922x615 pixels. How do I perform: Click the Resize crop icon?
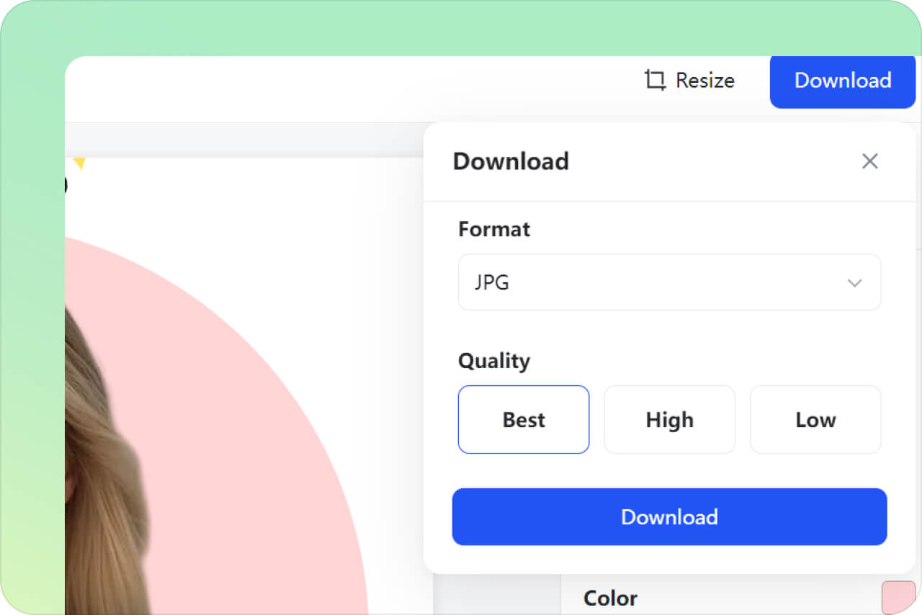pyautogui.click(x=655, y=80)
